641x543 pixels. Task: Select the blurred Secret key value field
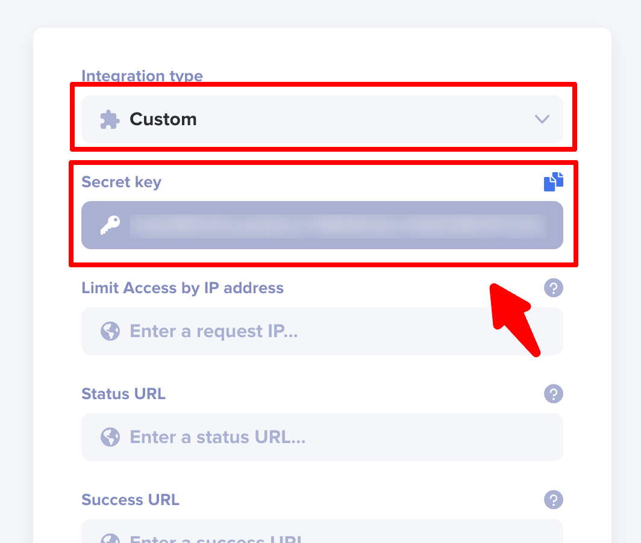[337, 225]
